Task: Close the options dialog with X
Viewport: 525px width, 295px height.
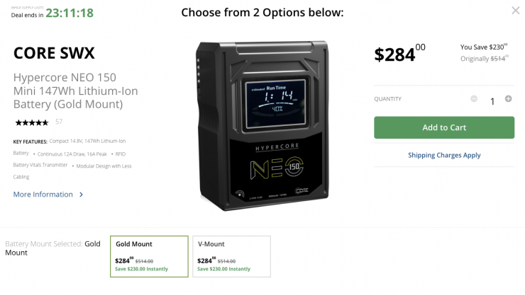Action: (515, 11)
